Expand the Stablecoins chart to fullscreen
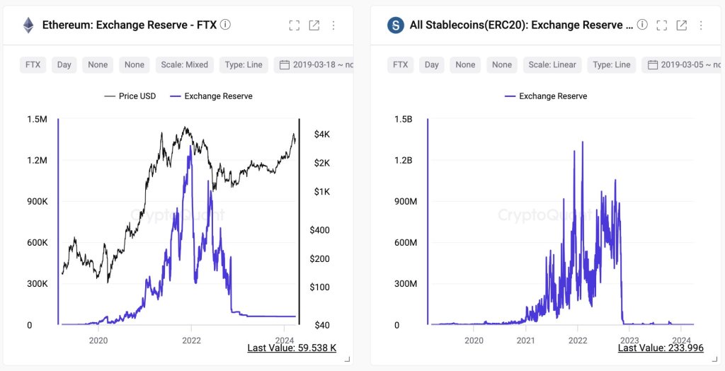Image resolution: width=725 pixels, height=371 pixels. coord(662,25)
